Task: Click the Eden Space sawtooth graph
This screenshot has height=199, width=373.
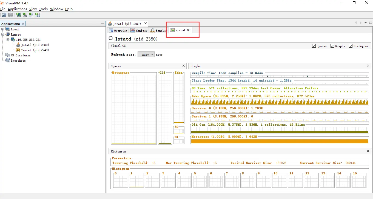Action: (x=280, y=102)
